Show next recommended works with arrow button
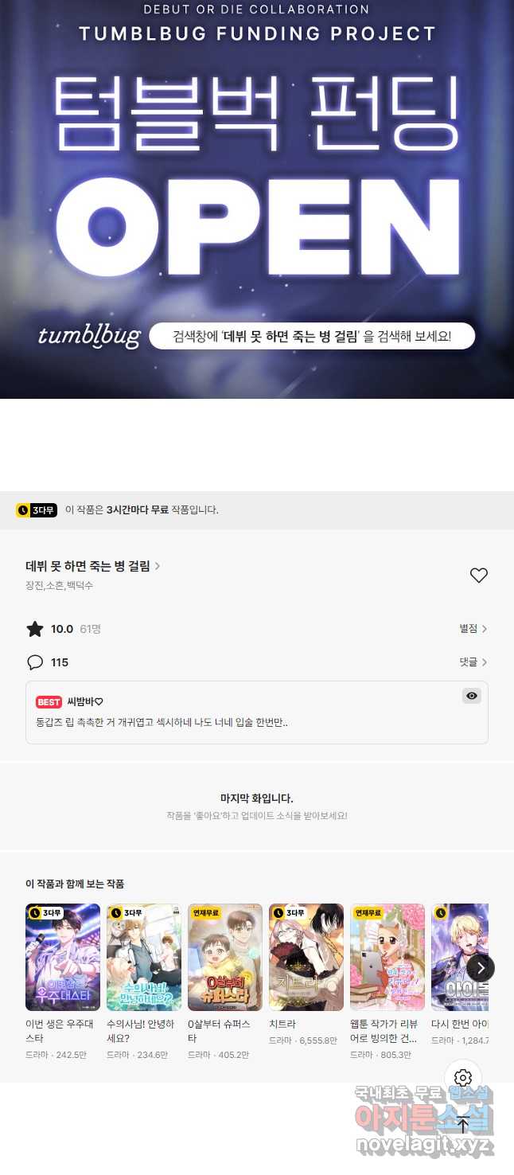This screenshot has width=514, height=1175. coord(481,968)
